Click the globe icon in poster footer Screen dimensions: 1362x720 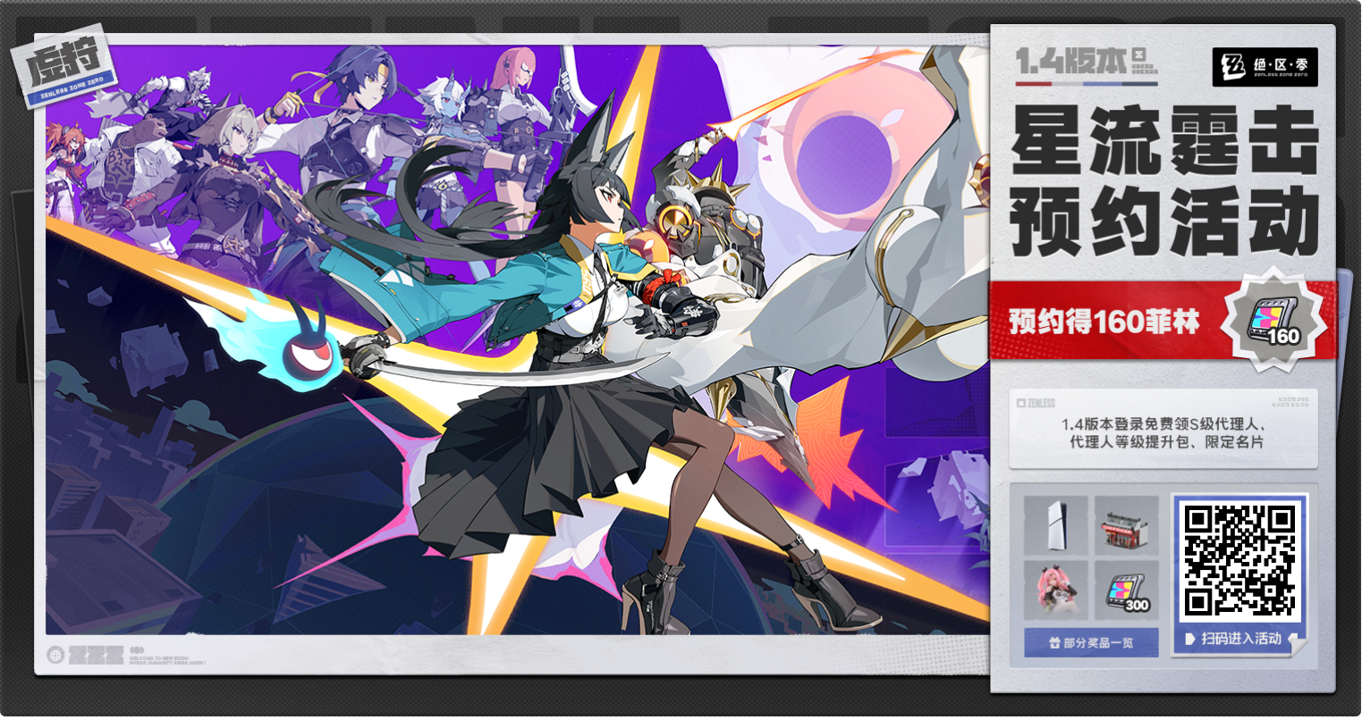55,654
